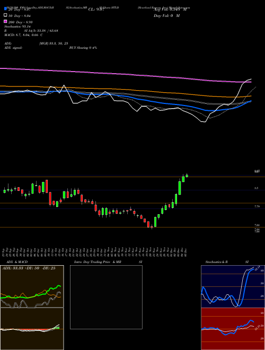Click the 'MACD: 8.7, 8.04, 0.66' line
This screenshot has width=265, height=350.
tap(22, 35)
